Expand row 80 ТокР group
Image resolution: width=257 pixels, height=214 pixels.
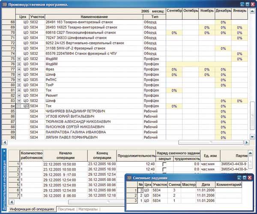click(19, 85)
